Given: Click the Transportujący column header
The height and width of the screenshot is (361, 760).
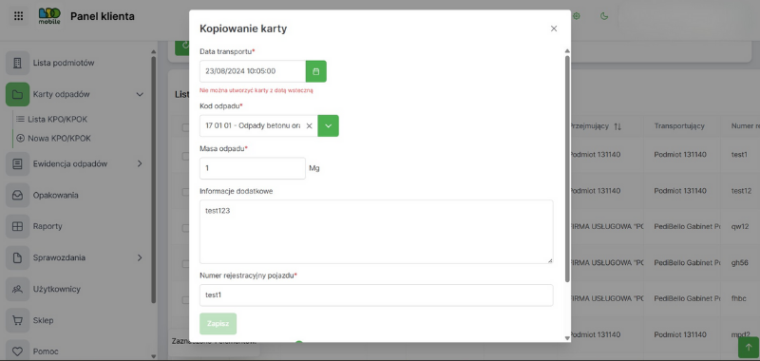Looking at the screenshot, I should 679,126.
